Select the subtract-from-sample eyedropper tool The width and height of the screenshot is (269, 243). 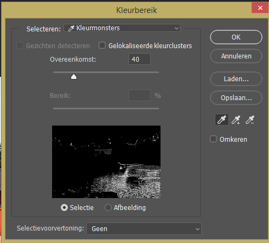point(250,120)
